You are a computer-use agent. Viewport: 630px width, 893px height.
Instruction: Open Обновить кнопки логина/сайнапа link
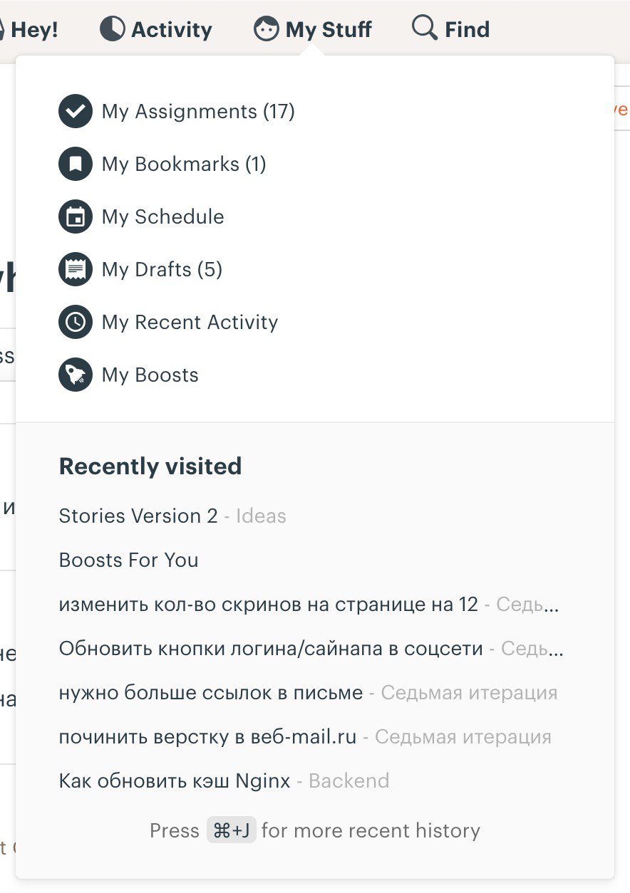(271, 648)
